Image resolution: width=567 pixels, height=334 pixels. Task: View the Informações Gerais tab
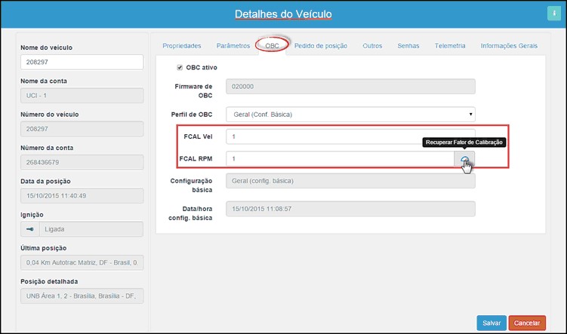(509, 46)
